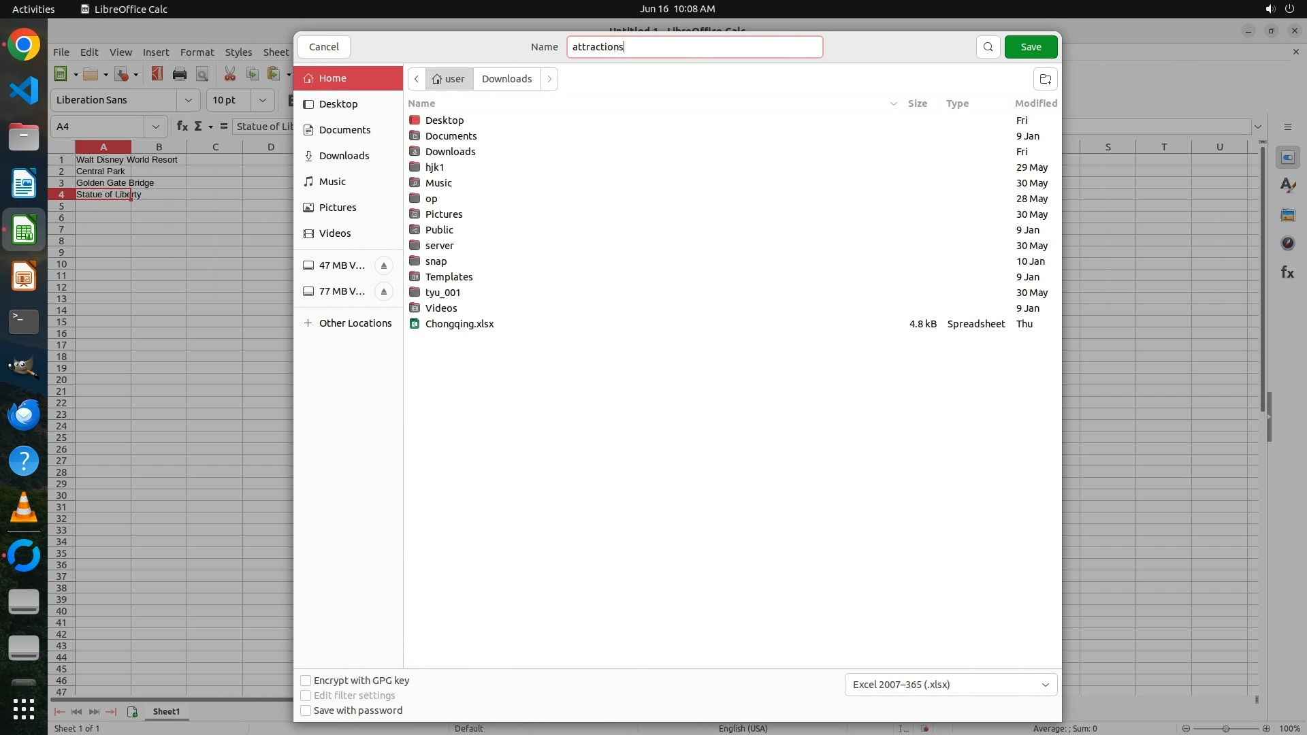Toggle the Edit filter settings checkbox
1307x735 pixels.
(x=306, y=696)
